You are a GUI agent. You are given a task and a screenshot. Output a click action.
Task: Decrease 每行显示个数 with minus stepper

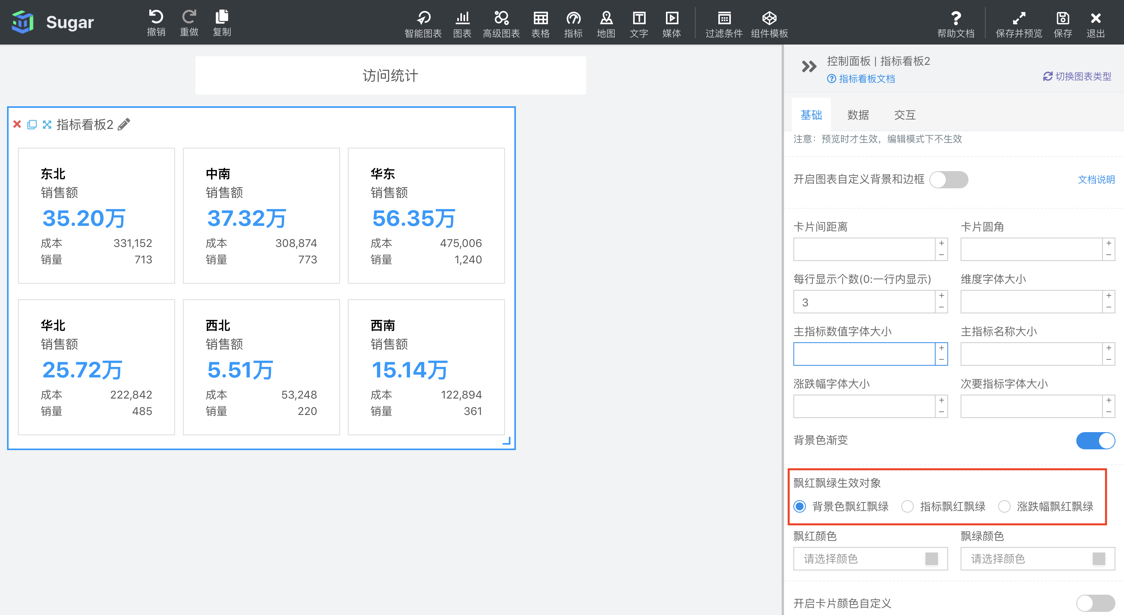[x=941, y=307]
